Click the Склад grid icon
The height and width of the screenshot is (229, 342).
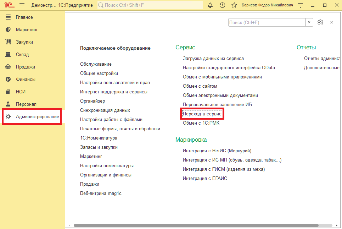coord(8,54)
